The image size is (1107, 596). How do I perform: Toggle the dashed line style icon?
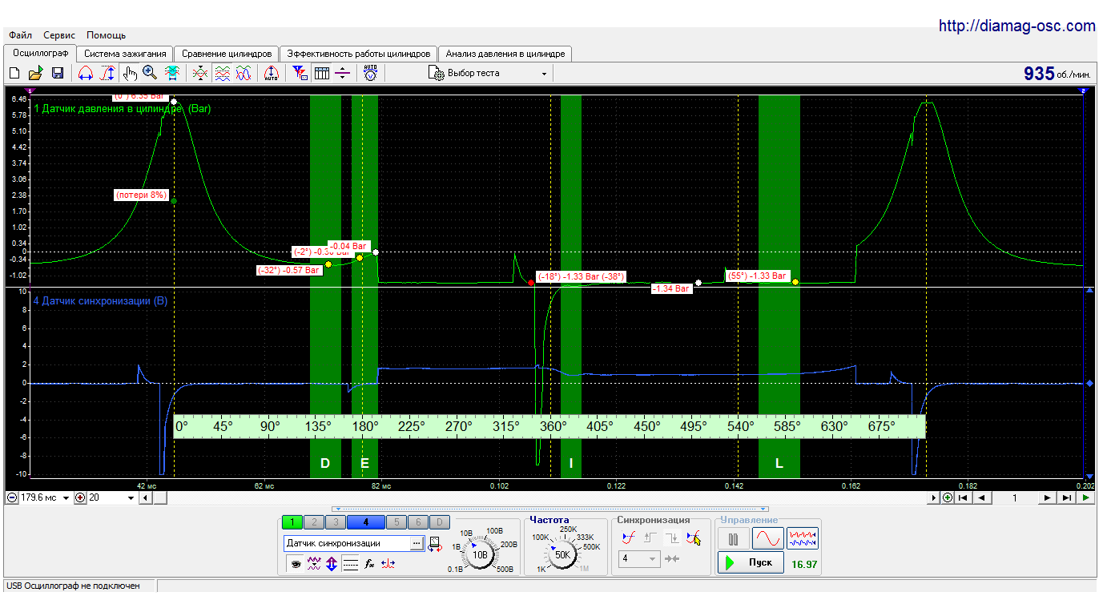pos(351,564)
